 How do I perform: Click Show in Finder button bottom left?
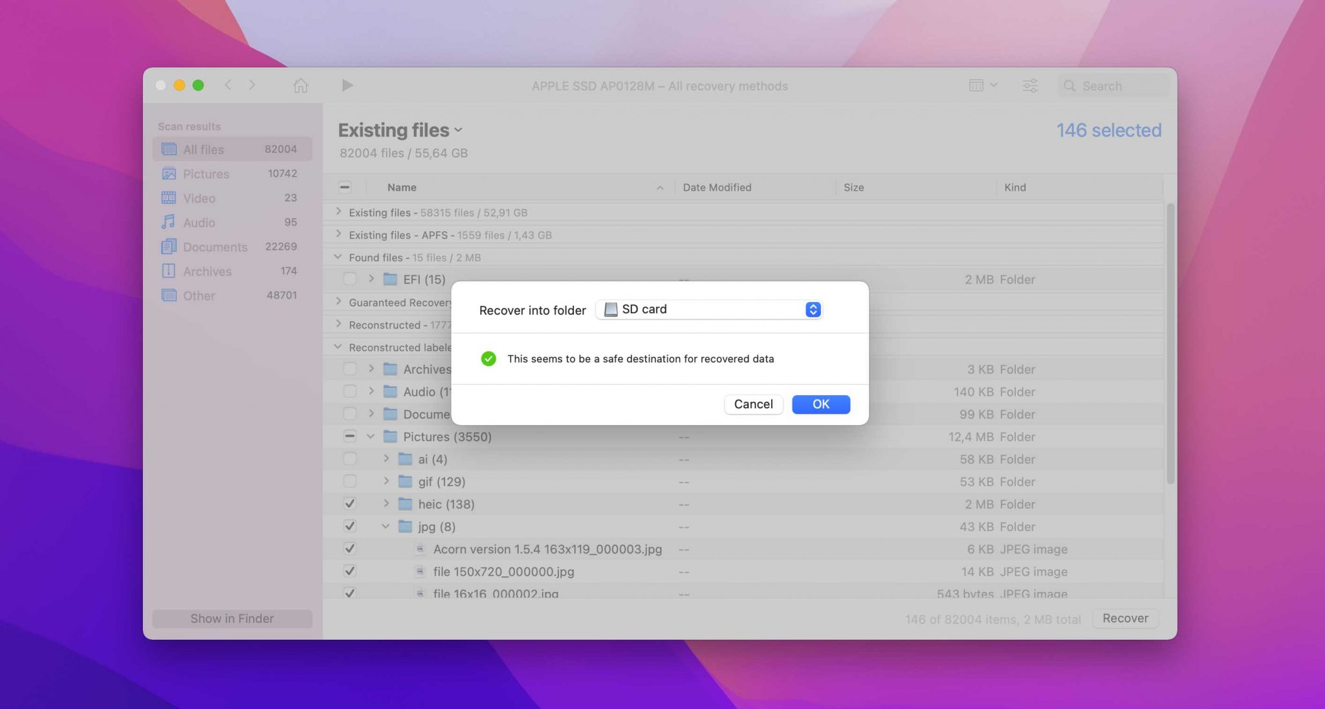click(x=232, y=618)
